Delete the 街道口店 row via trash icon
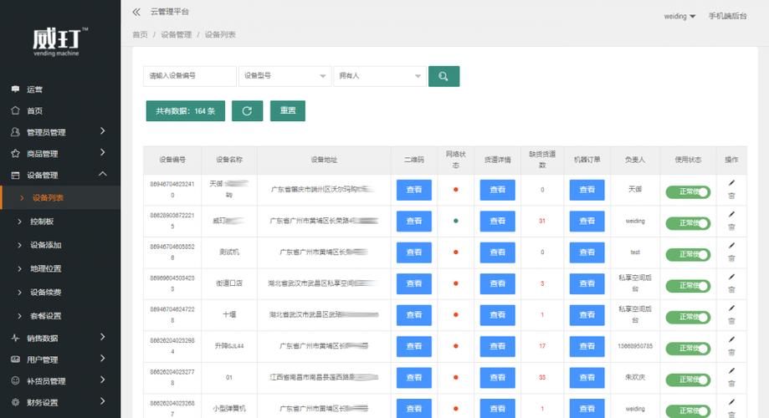769x418 pixels. point(731,289)
